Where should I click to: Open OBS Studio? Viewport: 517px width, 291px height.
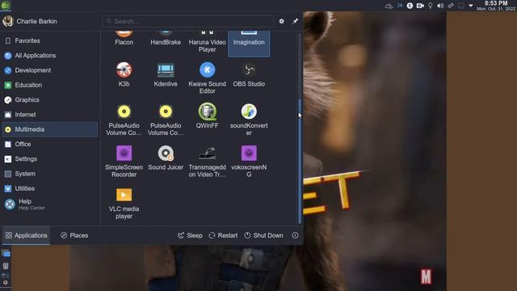pyautogui.click(x=249, y=74)
